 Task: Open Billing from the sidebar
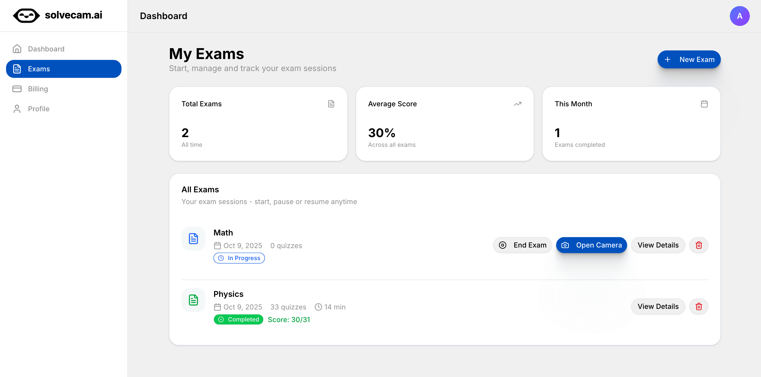coord(38,89)
